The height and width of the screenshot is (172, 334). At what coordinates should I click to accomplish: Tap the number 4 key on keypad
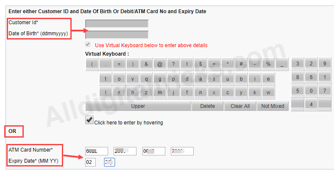(x=311, y=104)
